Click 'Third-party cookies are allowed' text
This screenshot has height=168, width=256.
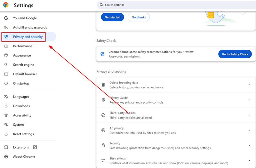click(131, 118)
